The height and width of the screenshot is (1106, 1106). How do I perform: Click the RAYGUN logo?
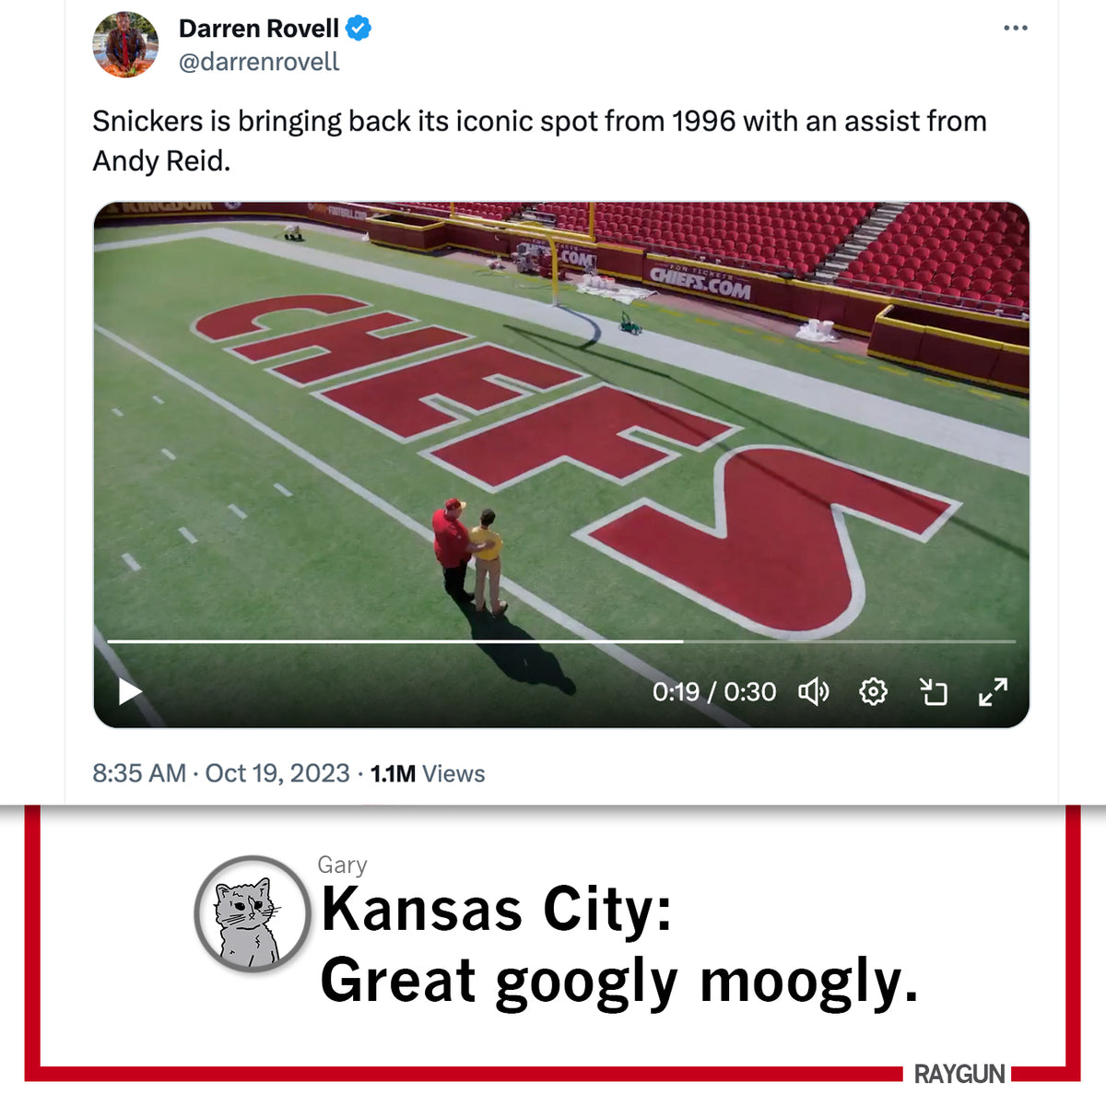[959, 1074]
